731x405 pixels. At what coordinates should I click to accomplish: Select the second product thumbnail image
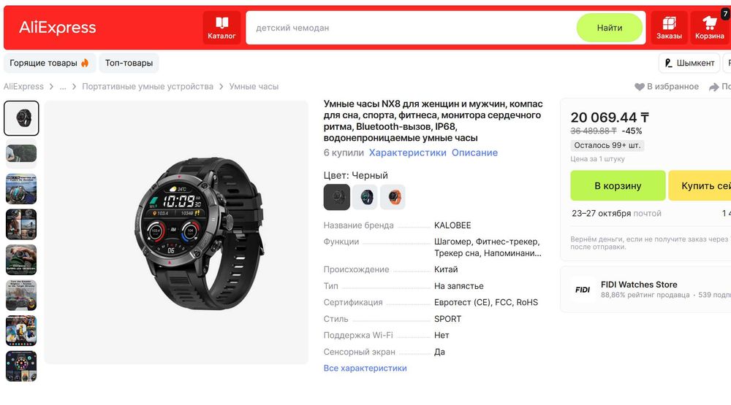[21, 154]
